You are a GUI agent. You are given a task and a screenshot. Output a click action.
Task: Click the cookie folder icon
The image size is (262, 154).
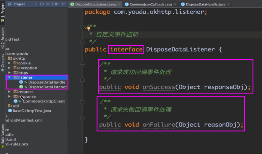pyautogui.click(x=16, y=63)
